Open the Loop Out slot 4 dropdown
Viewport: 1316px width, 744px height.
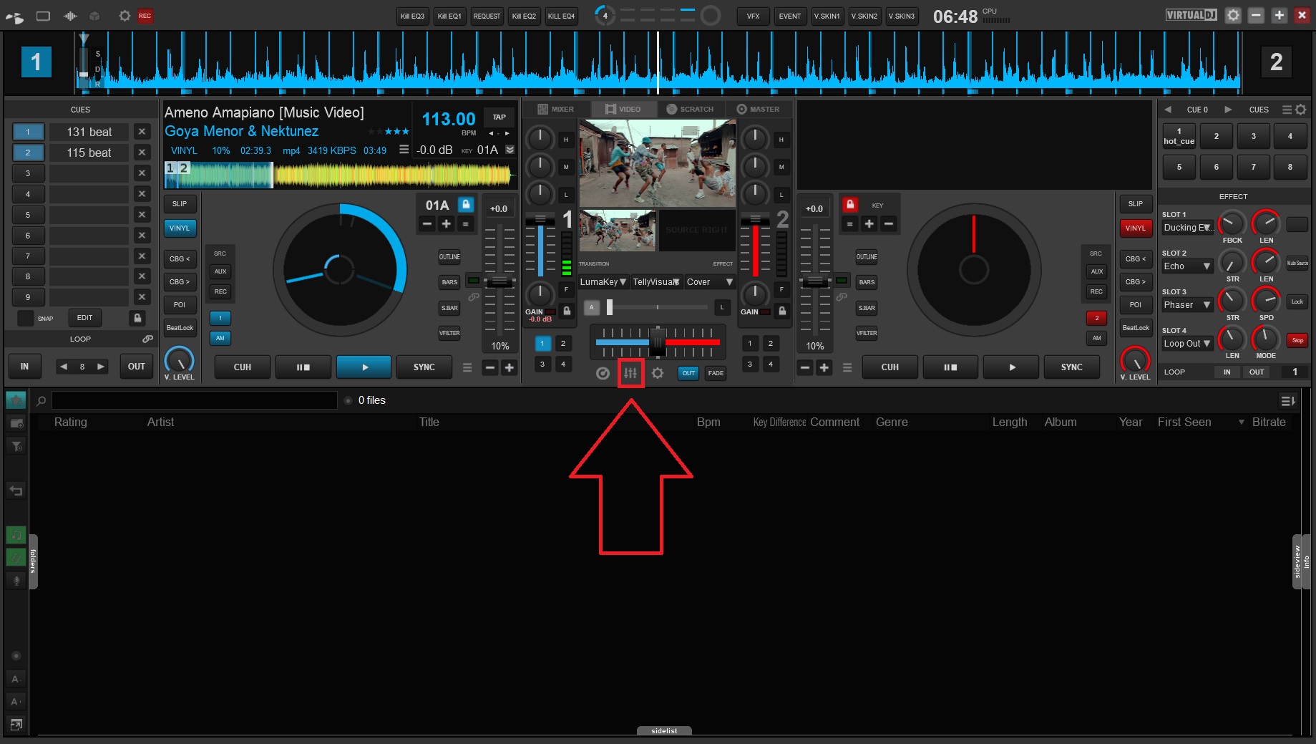click(1187, 344)
